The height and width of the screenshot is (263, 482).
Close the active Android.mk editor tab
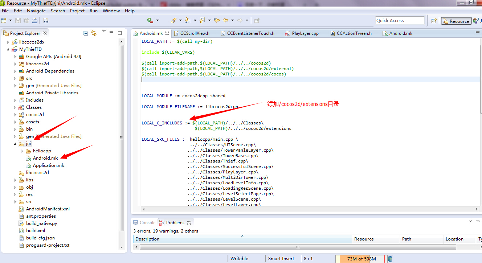167,33
